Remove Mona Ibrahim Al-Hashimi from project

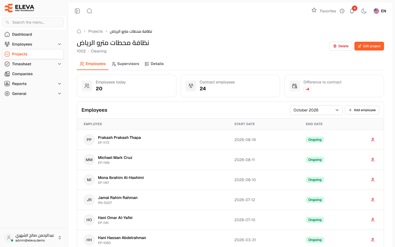(373, 180)
